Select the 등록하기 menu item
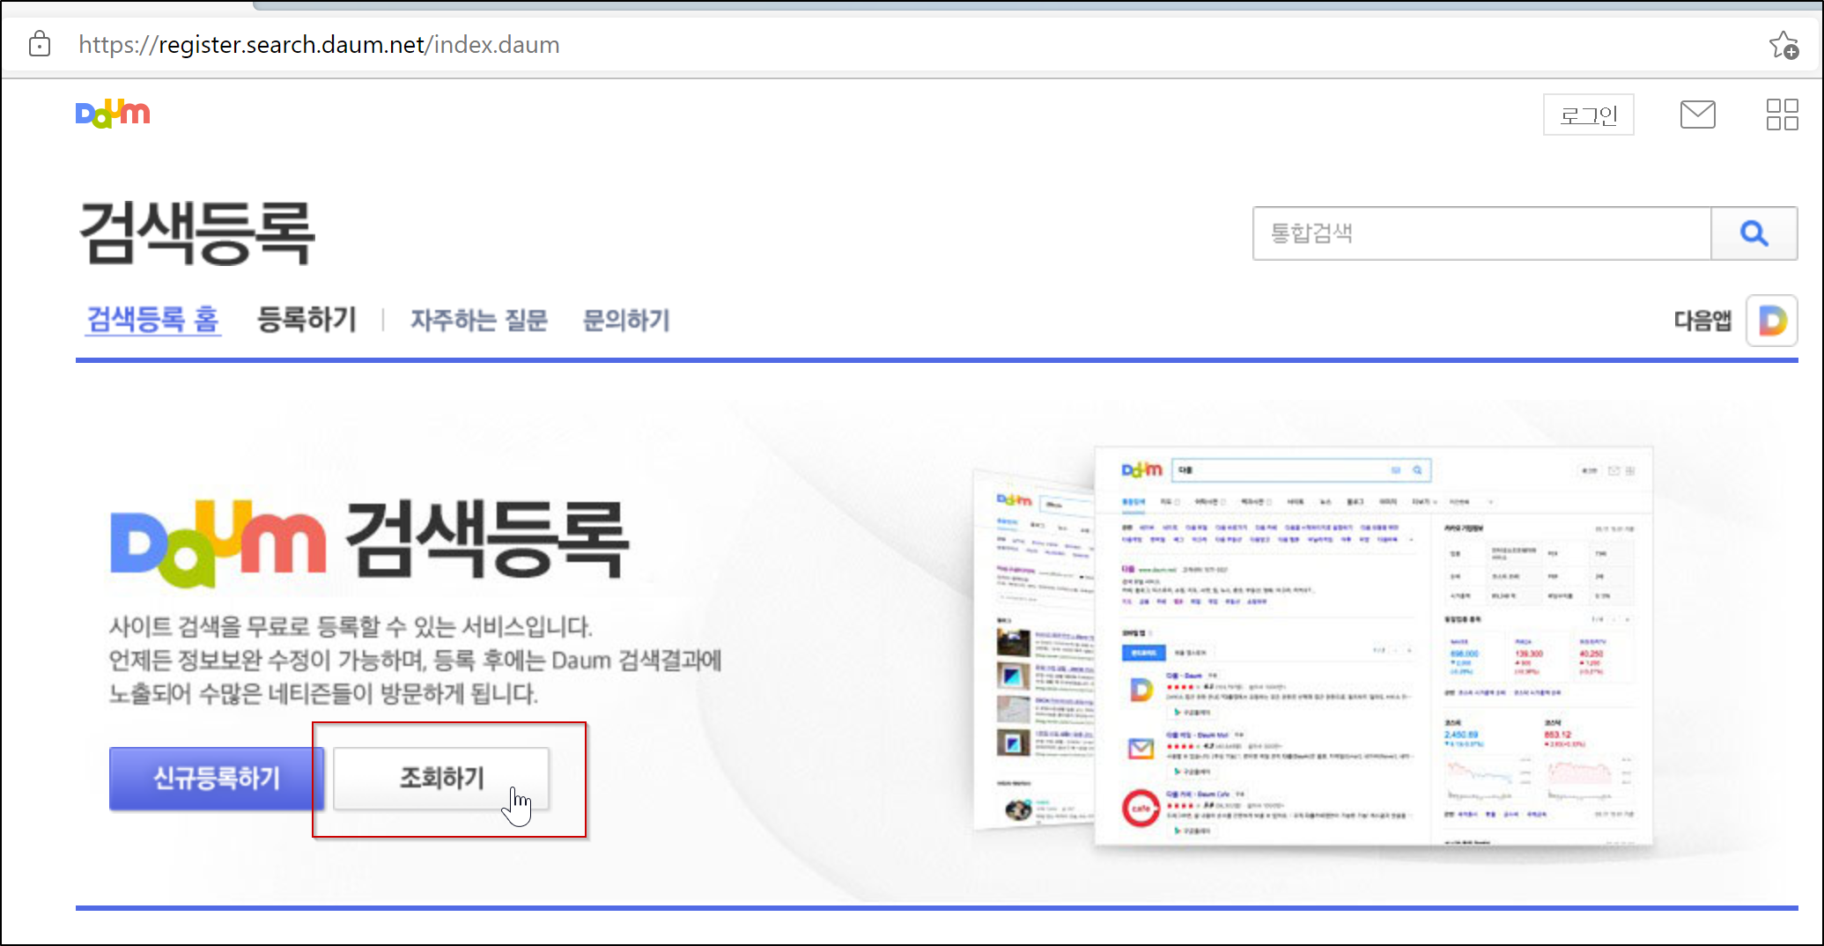This screenshot has width=1824, height=946. [306, 320]
